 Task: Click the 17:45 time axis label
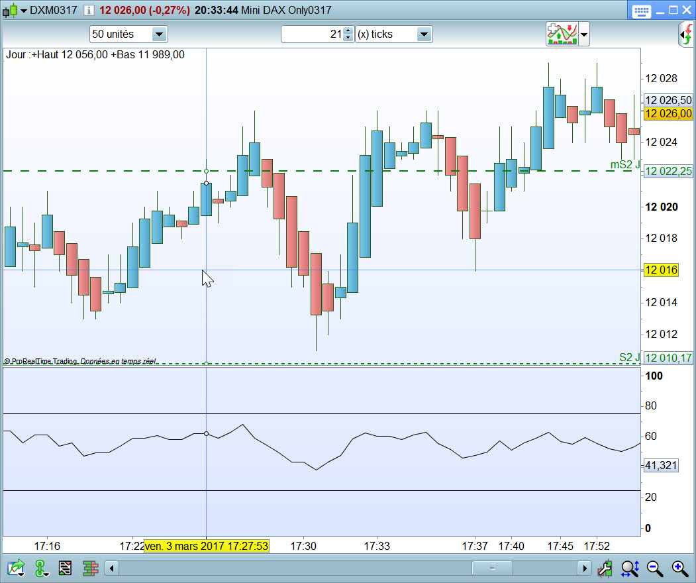[560, 546]
